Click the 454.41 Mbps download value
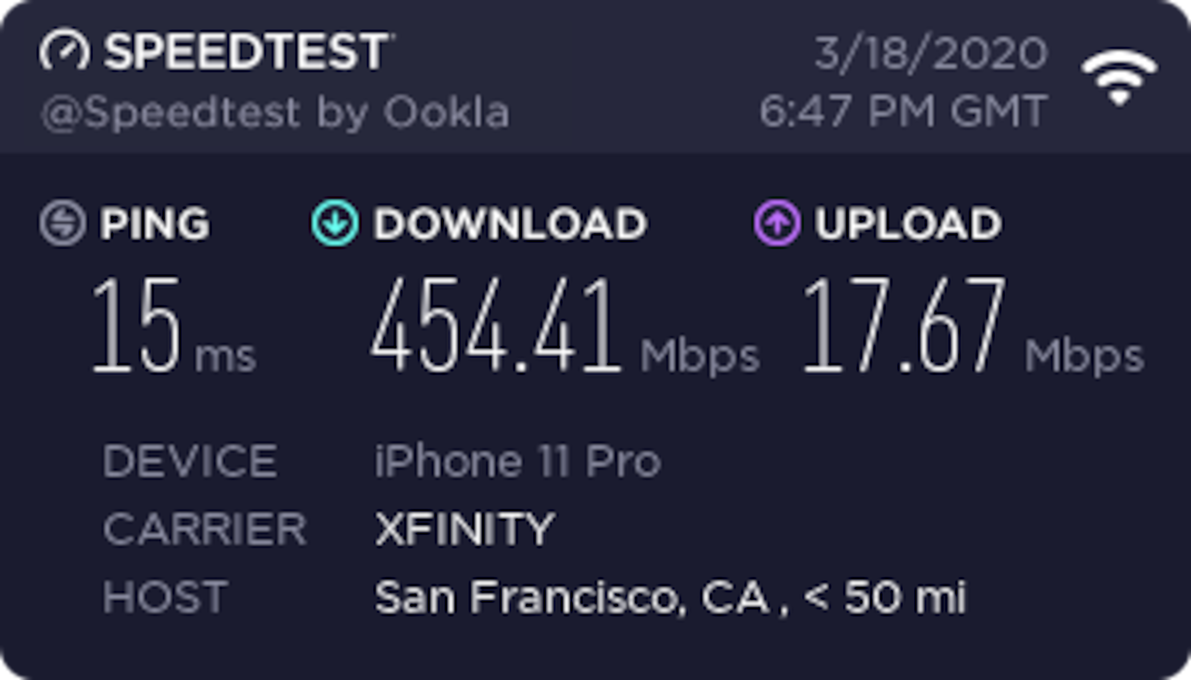1191x680 pixels. (x=565, y=325)
